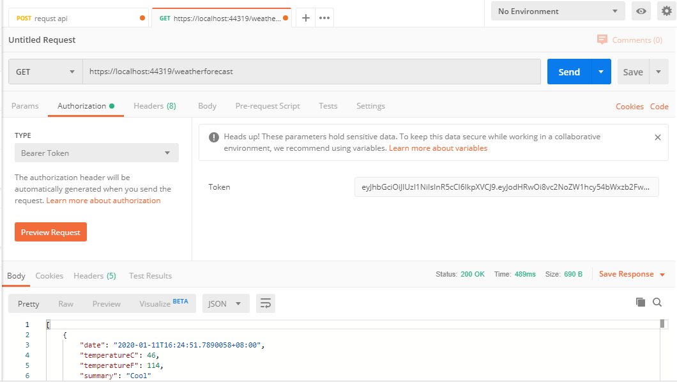
Task: Toggle word wrap in response body
Action: tap(266, 303)
